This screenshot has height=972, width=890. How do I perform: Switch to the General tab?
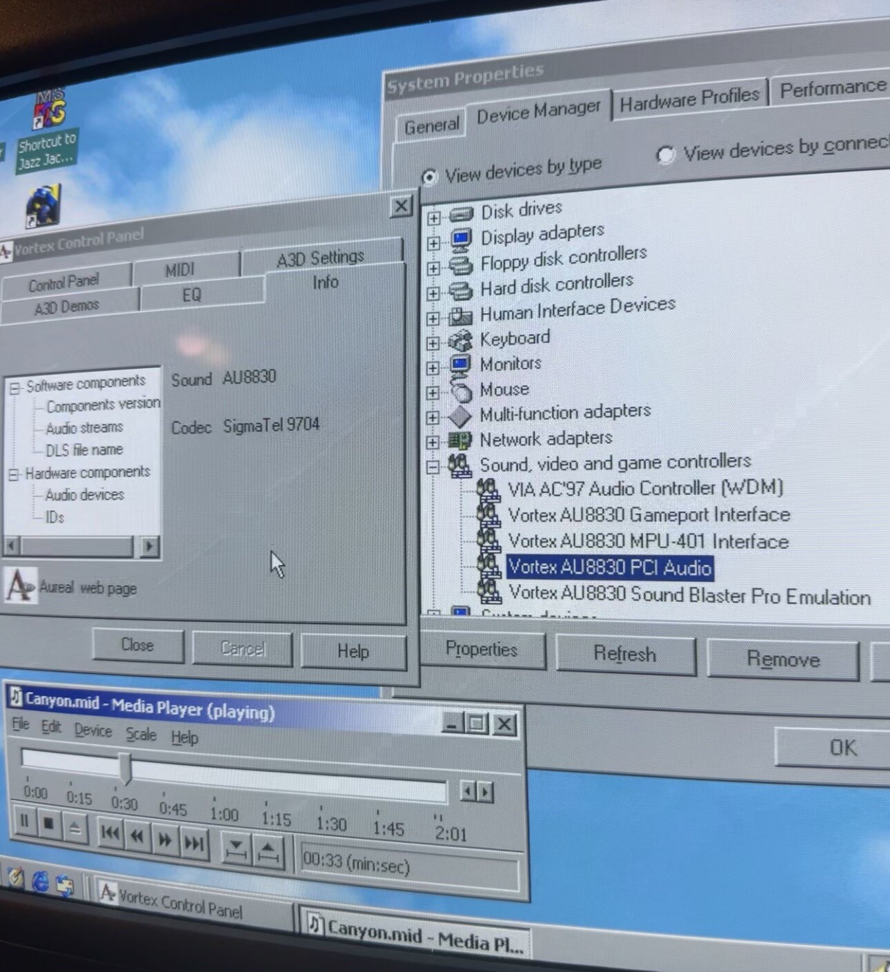(432, 126)
